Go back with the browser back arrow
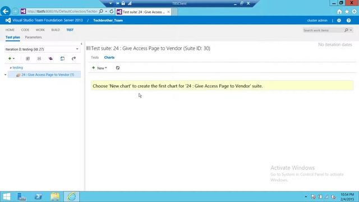The image size is (359, 202). [6, 11]
